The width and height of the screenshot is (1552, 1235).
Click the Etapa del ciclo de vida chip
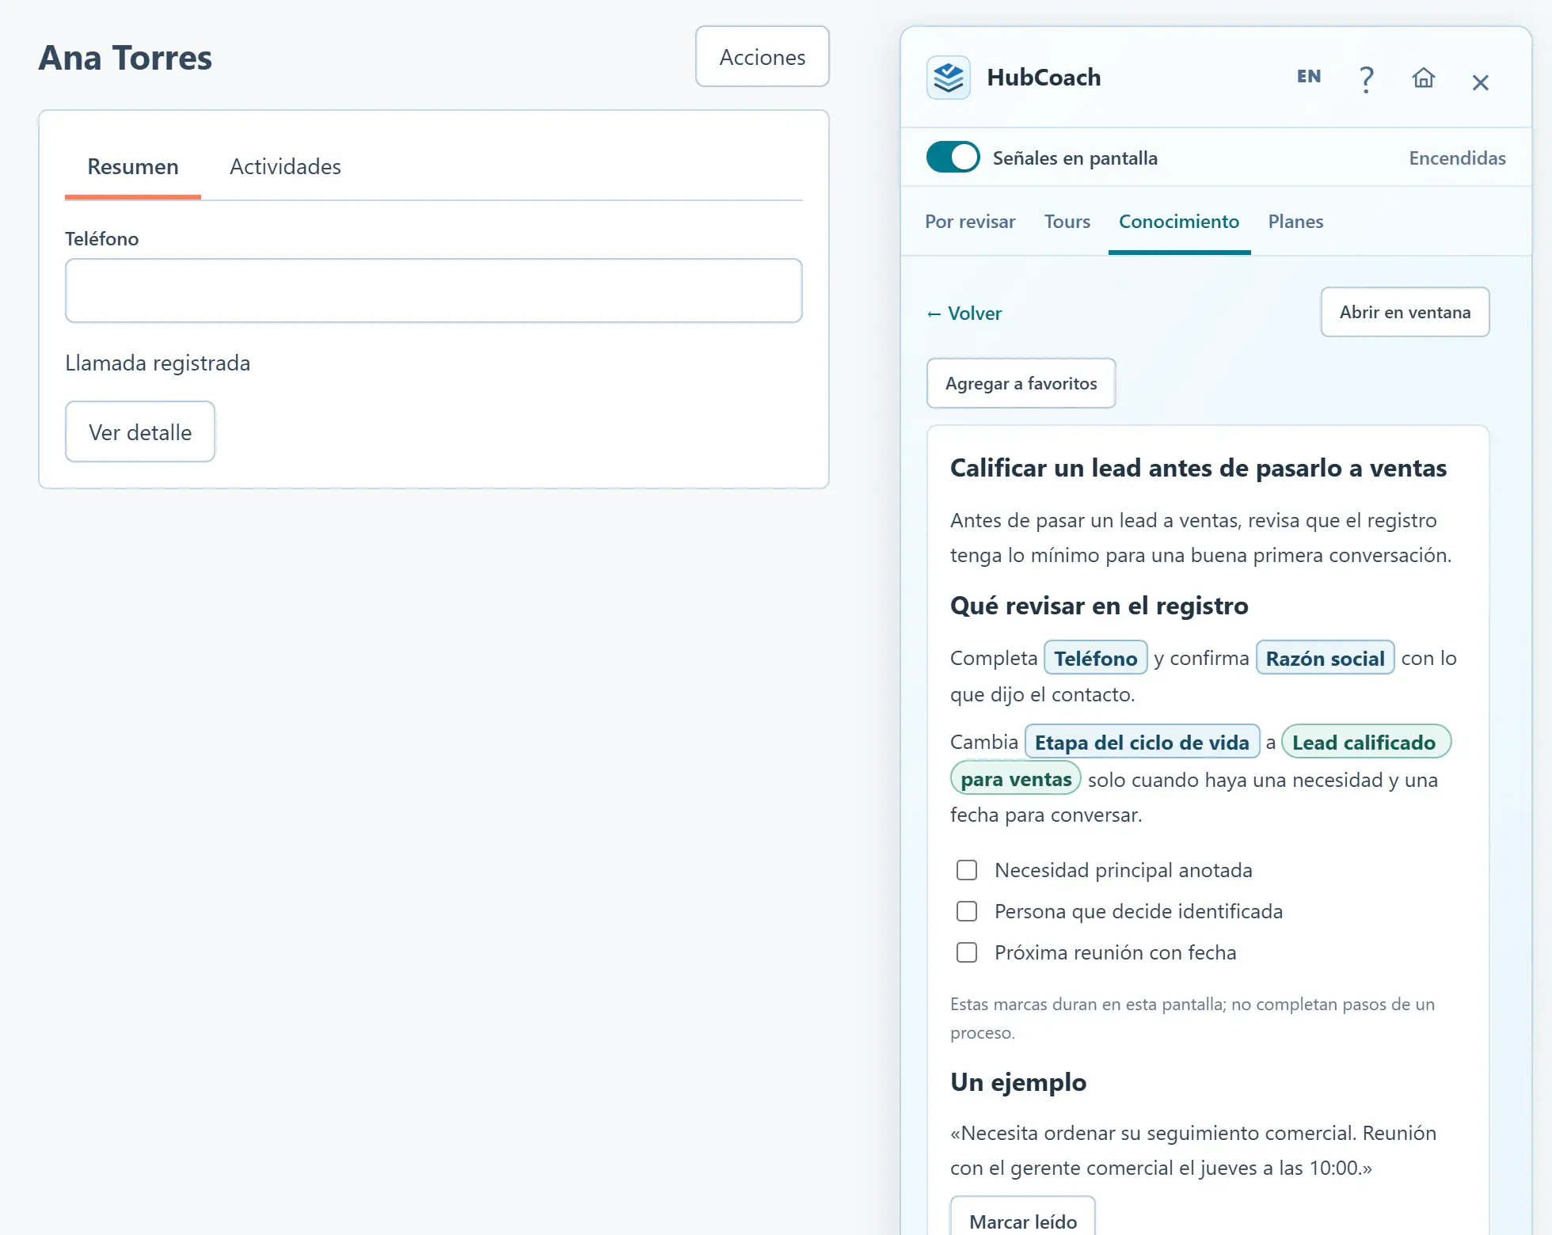[1142, 742]
